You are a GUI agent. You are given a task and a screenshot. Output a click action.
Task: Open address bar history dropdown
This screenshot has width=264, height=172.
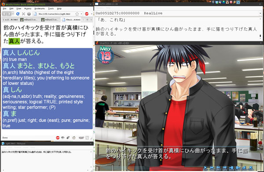click(81, 14)
